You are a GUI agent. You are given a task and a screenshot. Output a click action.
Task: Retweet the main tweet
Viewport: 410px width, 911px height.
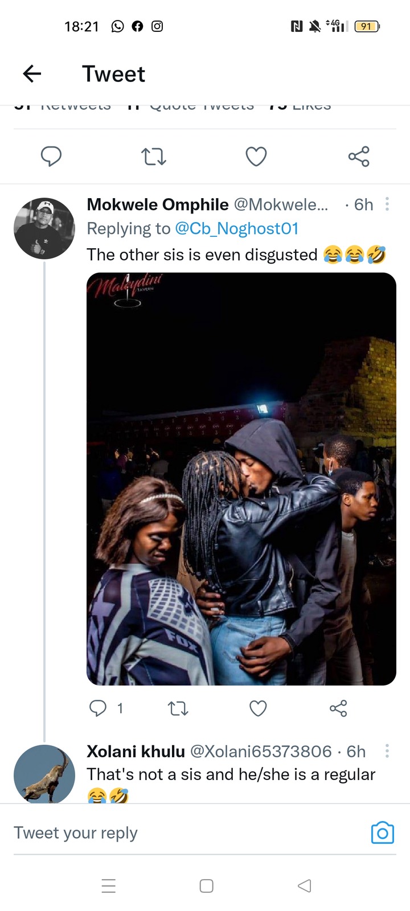[x=154, y=157]
